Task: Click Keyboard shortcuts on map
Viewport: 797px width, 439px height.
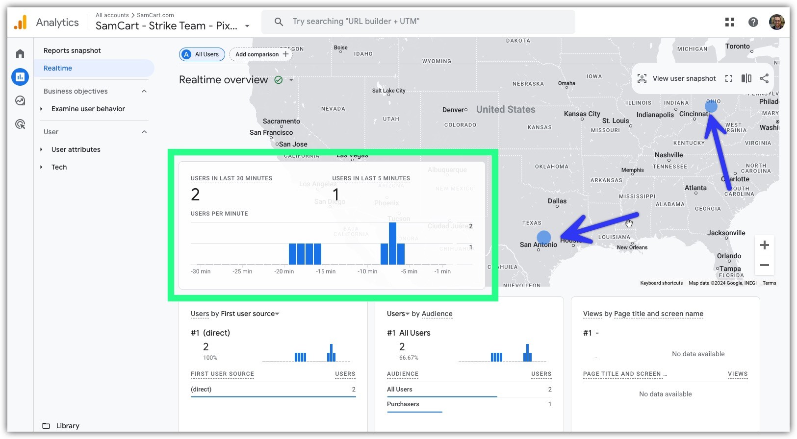Action: [x=661, y=283]
